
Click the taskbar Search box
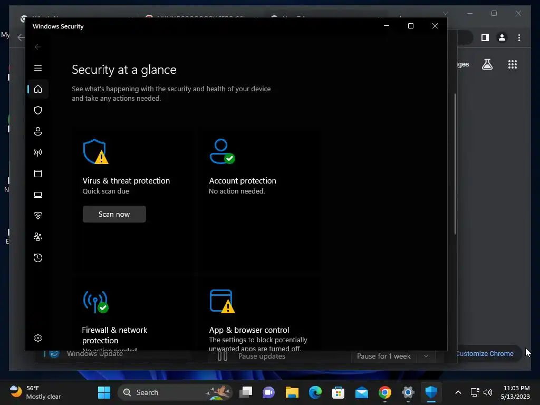(x=175, y=392)
